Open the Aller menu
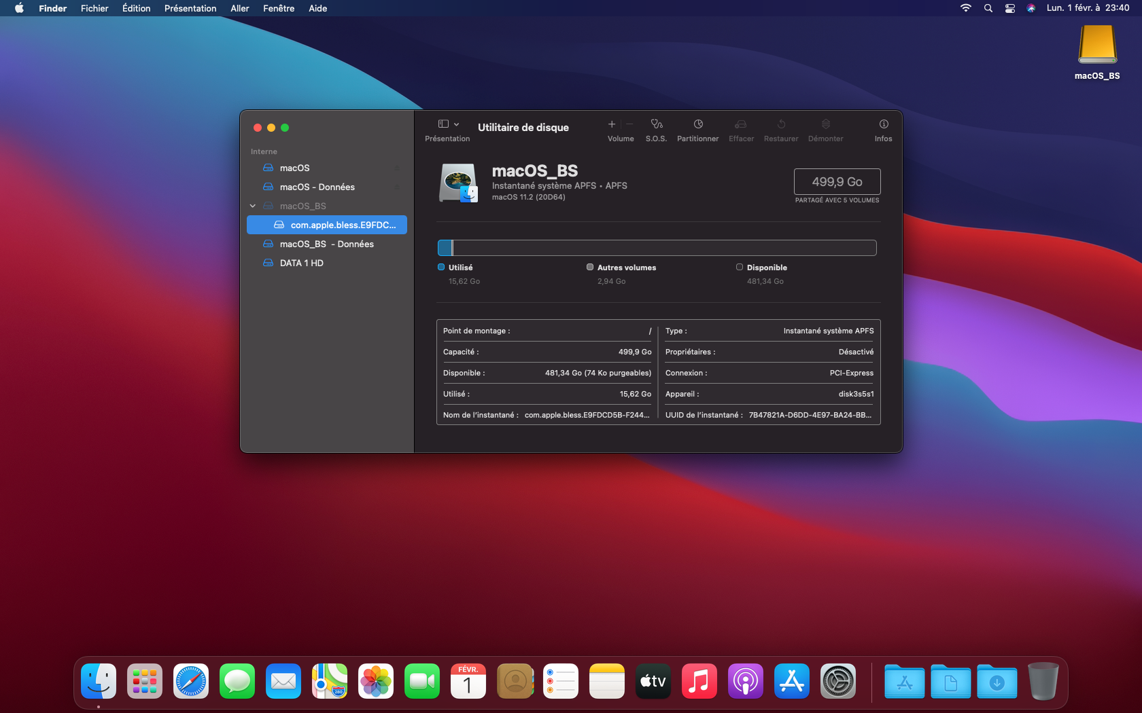The height and width of the screenshot is (713, 1142). (240, 8)
